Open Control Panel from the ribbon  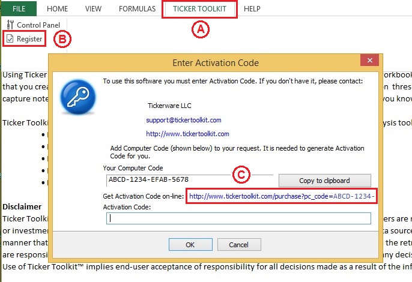(x=34, y=25)
